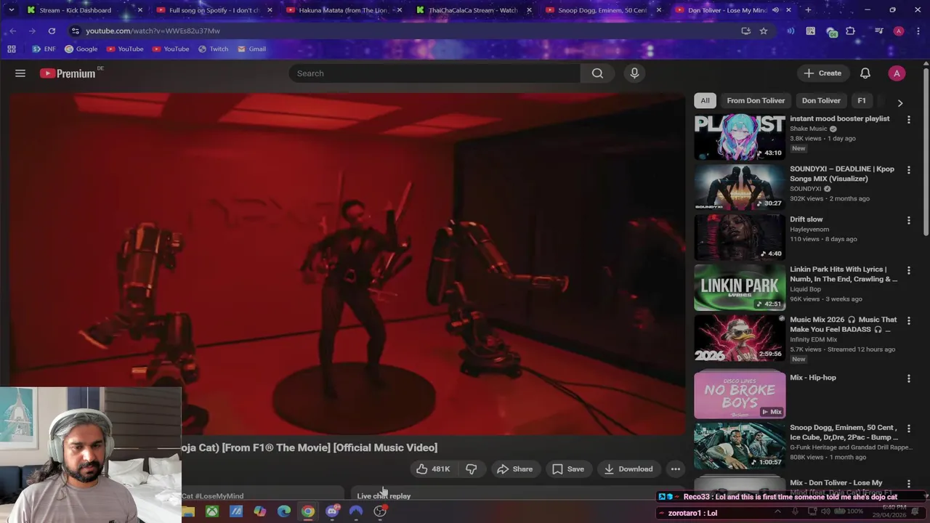Mute the Don Toliver tab audio
The height and width of the screenshot is (523, 930).
pyautogui.click(x=776, y=10)
